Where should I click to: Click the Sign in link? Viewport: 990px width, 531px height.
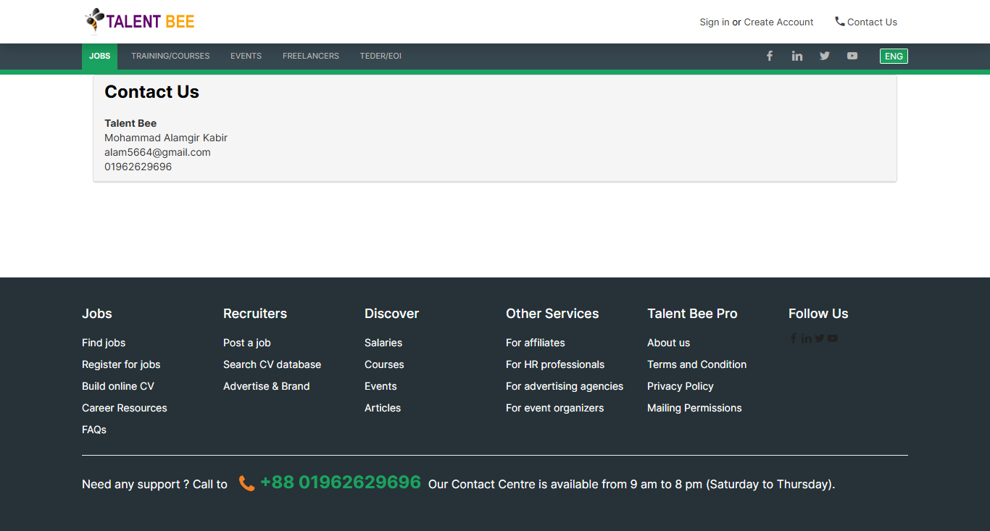[714, 22]
